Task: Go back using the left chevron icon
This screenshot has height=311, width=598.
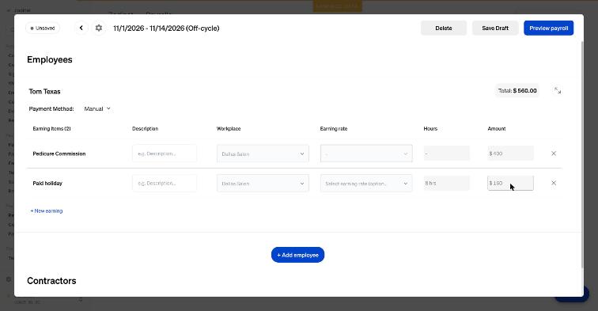Action: point(81,28)
